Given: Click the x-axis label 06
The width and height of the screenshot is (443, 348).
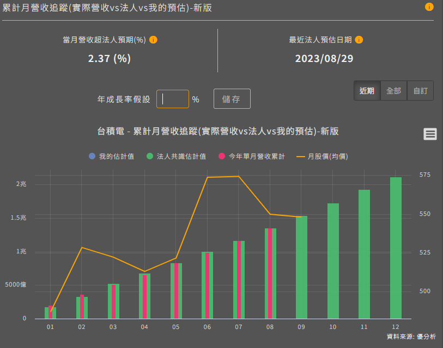Looking at the screenshot, I should (207, 327).
